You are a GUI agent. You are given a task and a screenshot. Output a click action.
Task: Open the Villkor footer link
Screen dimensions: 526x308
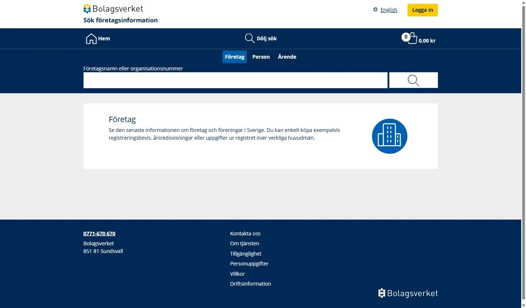[237, 274]
